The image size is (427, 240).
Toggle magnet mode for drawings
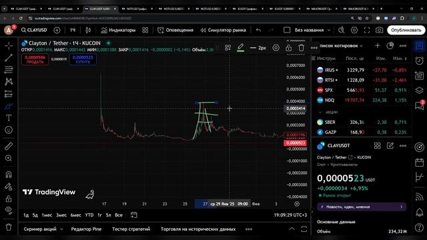[9, 174]
